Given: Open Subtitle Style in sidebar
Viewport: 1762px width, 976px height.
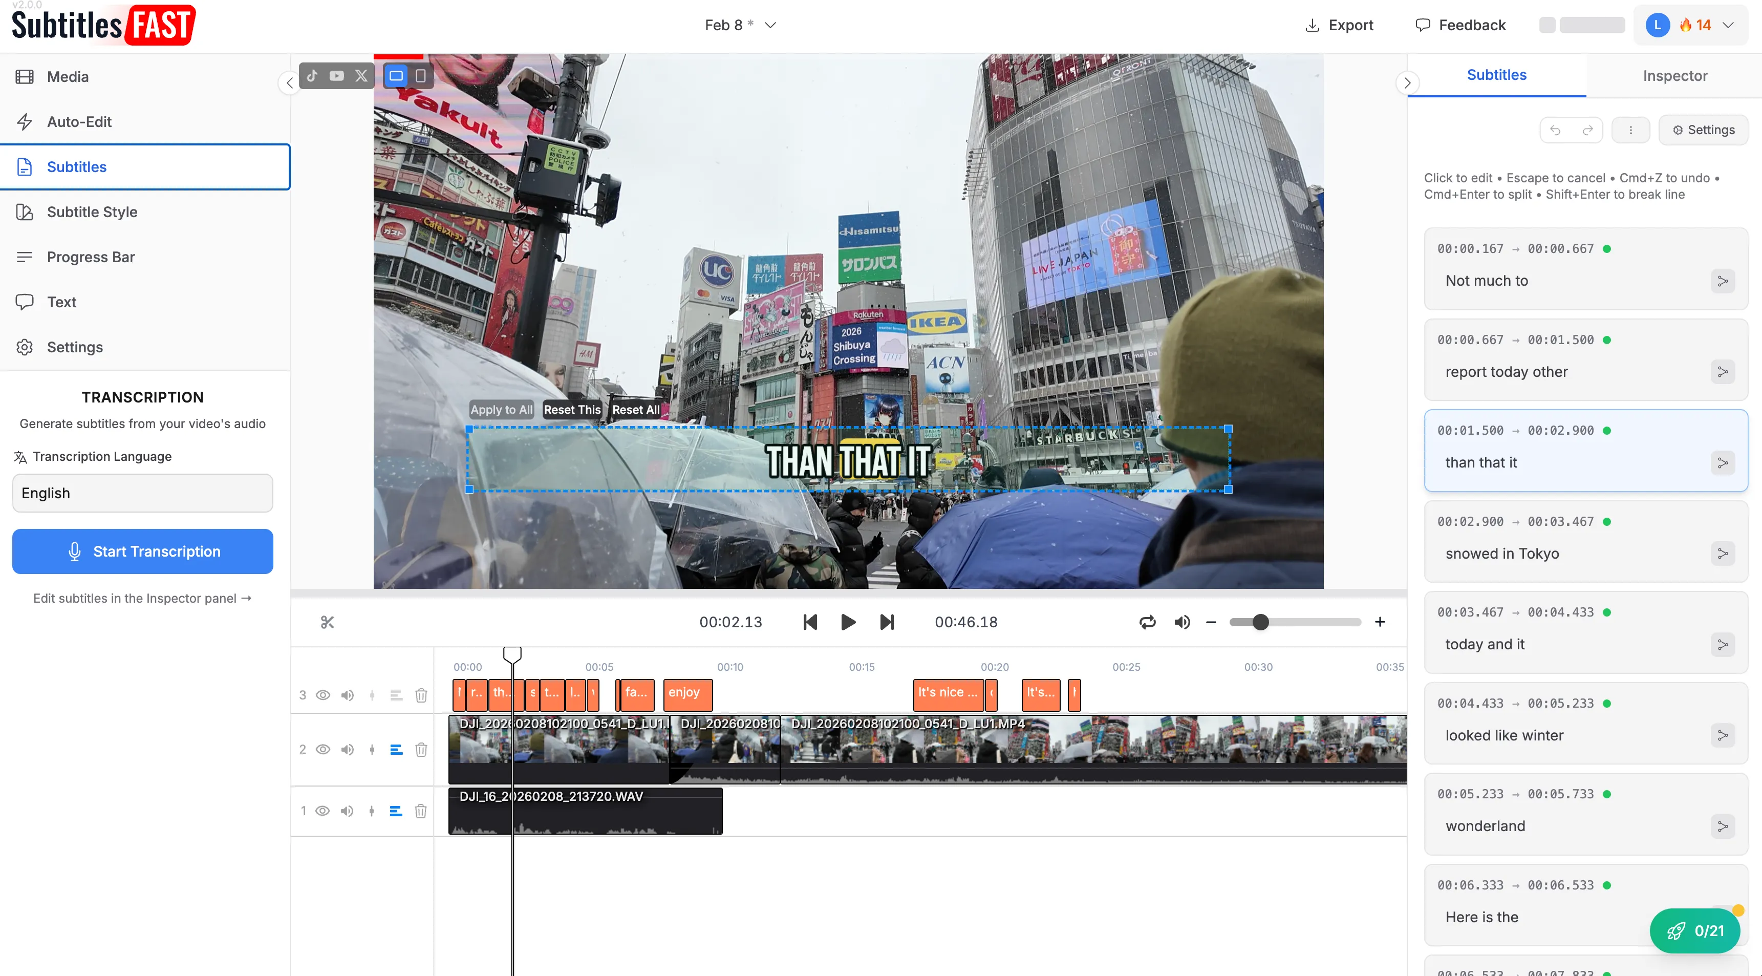Looking at the screenshot, I should 92,212.
